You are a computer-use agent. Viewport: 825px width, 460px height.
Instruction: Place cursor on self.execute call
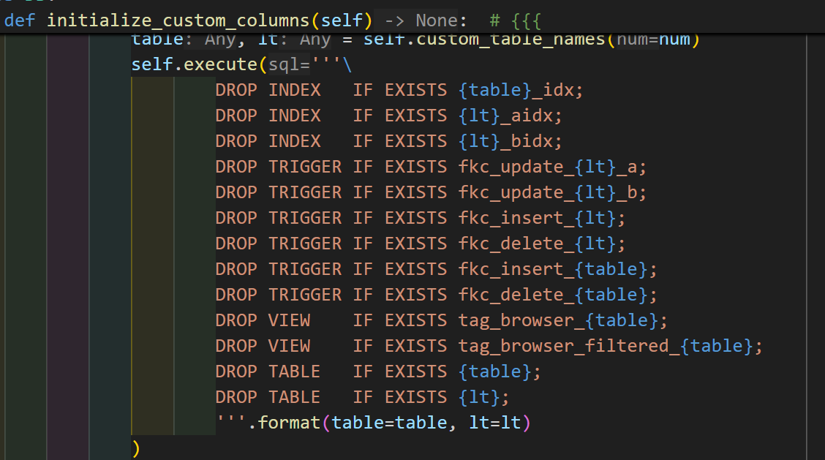(x=194, y=64)
